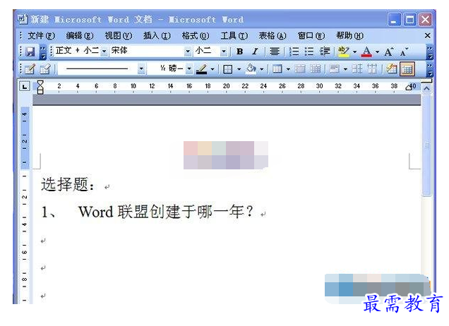Viewport: 449px width, 326px height.
Task: Open the 格式(O) menu
Action: [196, 36]
